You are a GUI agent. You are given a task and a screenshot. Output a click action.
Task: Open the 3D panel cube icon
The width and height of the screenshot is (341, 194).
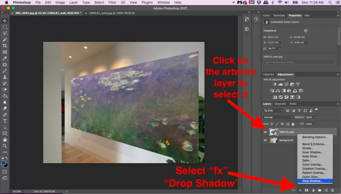pyautogui.click(x=247, y=29)
